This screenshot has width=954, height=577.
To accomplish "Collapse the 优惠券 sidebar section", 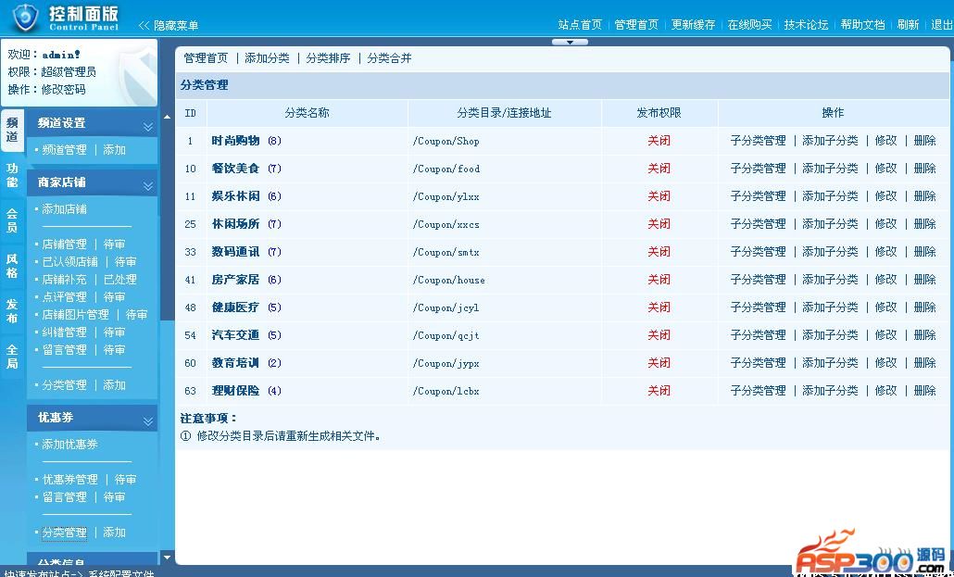I will pos(147,421).
